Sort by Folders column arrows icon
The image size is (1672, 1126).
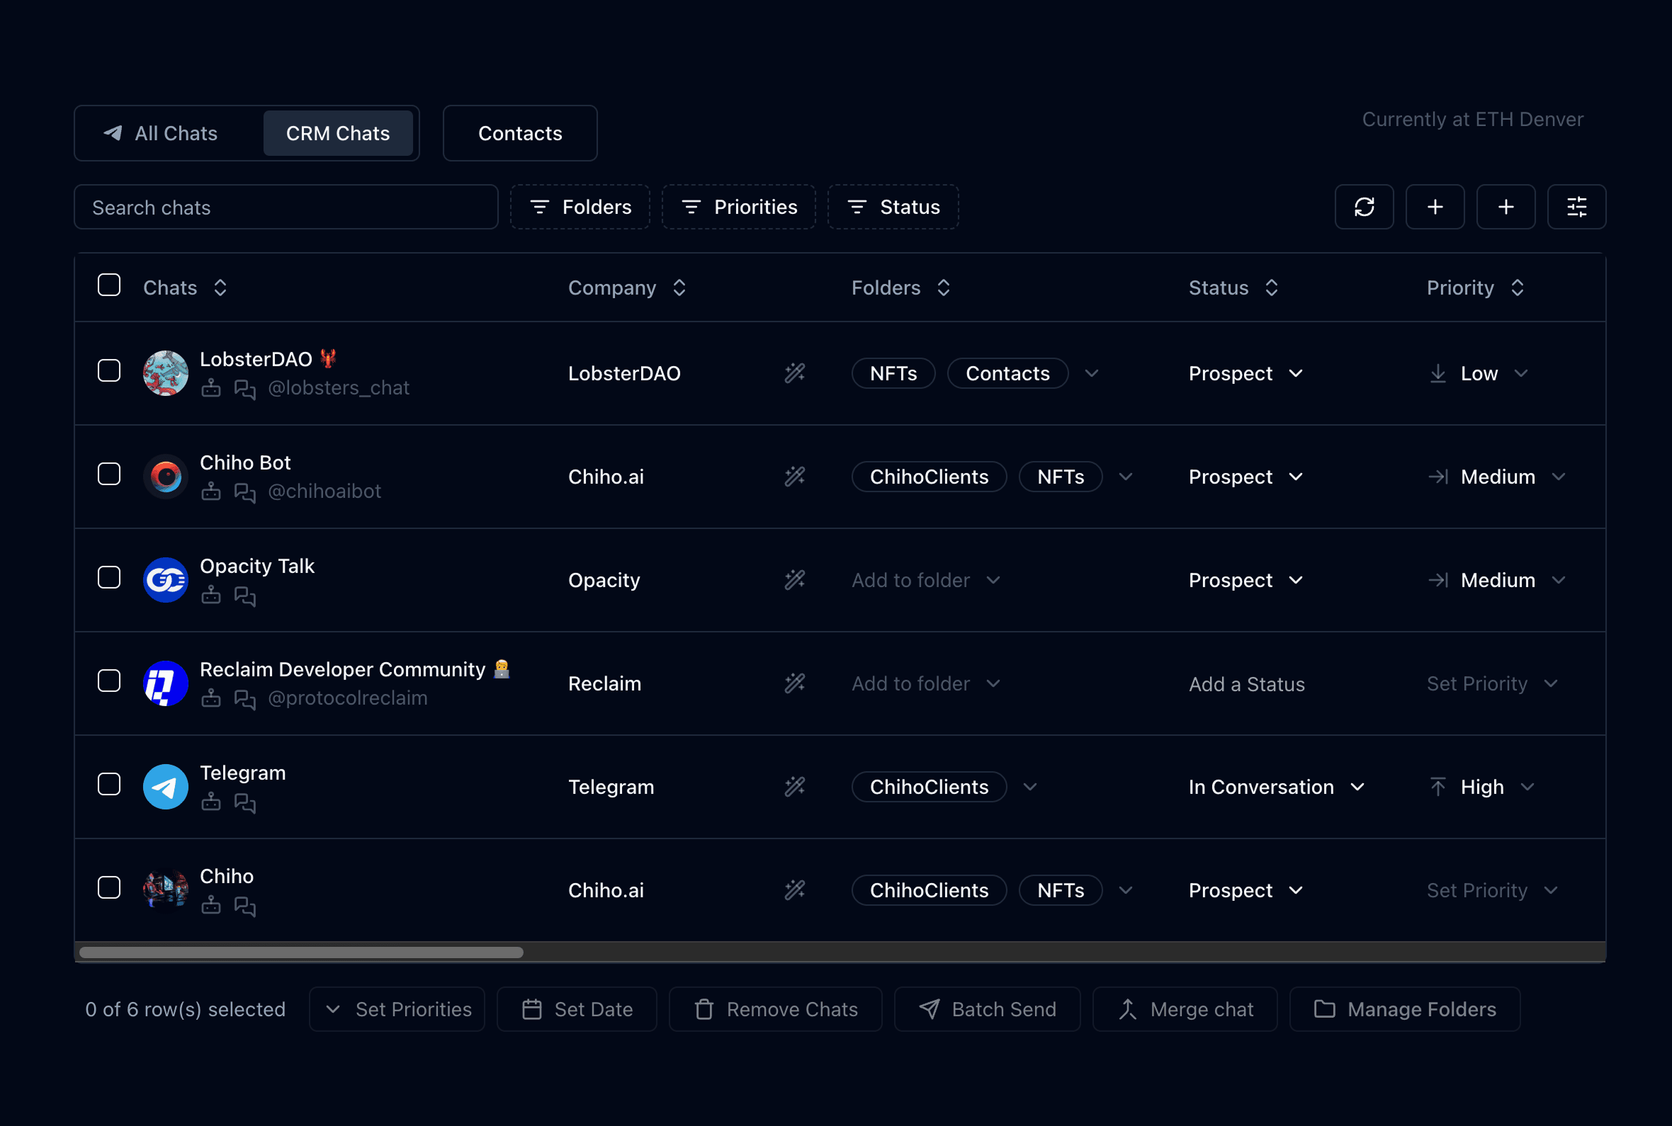pyautogui.click(x=943, y=288)
